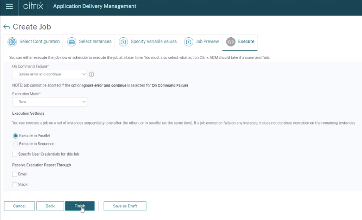Select Execute in Sequence option

pos(15,144)
